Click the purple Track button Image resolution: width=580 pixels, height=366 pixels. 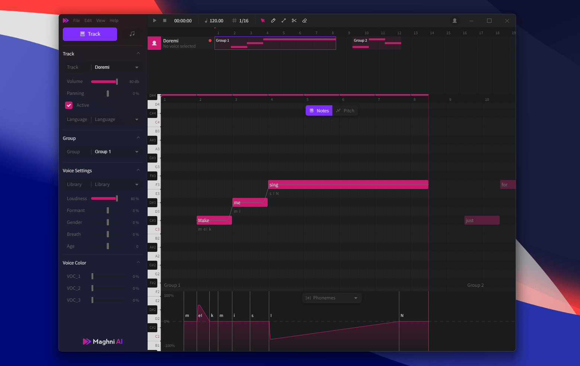click(90, 34)
